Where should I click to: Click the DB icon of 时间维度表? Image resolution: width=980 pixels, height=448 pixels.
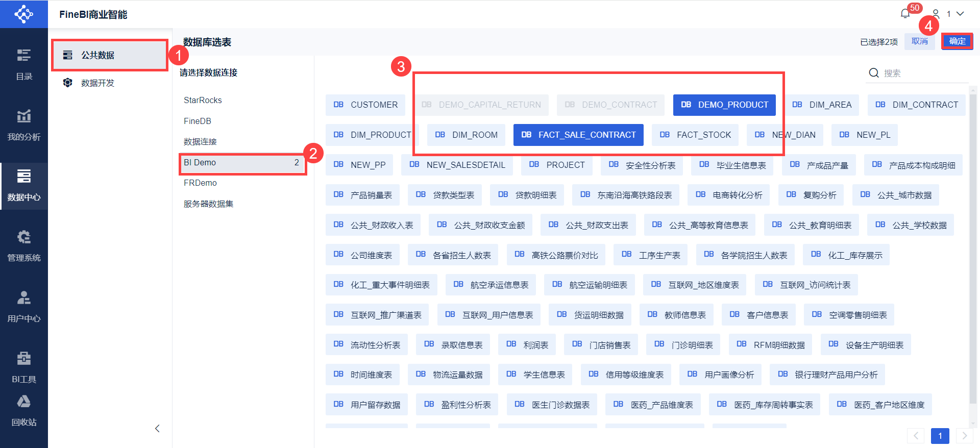click(338, 374)
